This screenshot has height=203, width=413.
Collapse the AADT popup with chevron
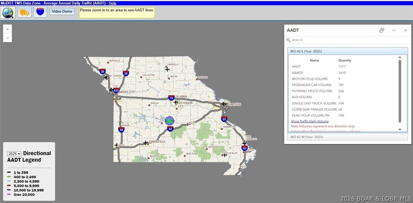394,31
